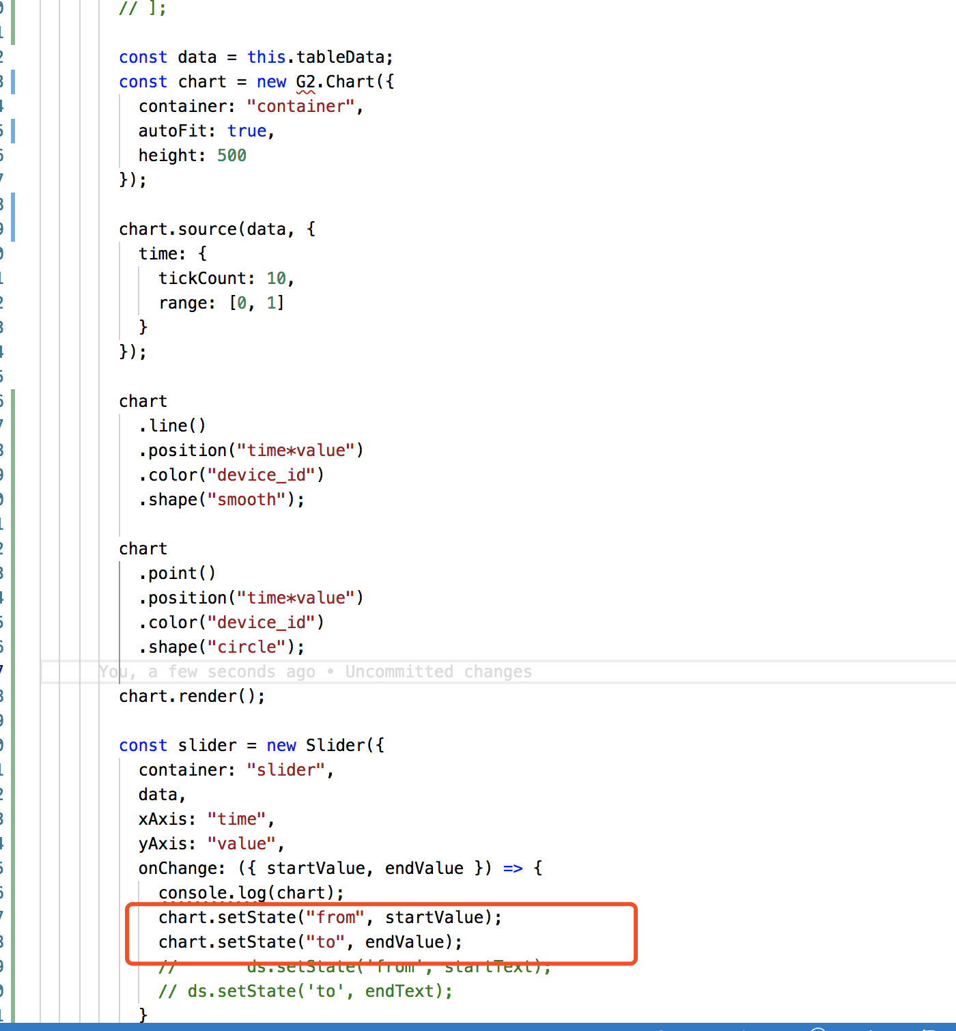Click the squiggle-underlined 'G2' identifier

tap(305, 81)
